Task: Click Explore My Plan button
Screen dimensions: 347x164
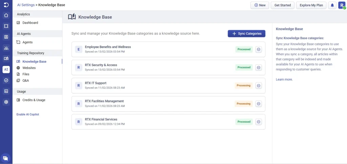Action: pyautogui.click(x=311, y=5)
